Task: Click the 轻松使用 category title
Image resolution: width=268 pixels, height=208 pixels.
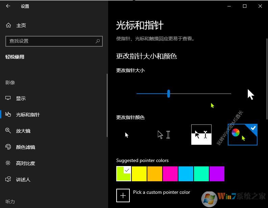Action: tap(15, 57)
